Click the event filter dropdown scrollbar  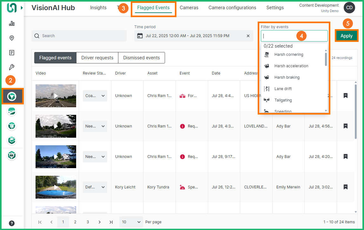tap(326, 59)
